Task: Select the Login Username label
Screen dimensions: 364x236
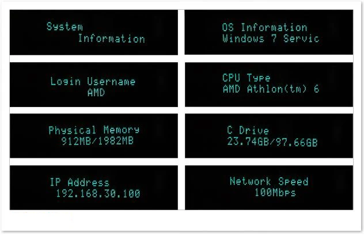Action: [93, 81]
